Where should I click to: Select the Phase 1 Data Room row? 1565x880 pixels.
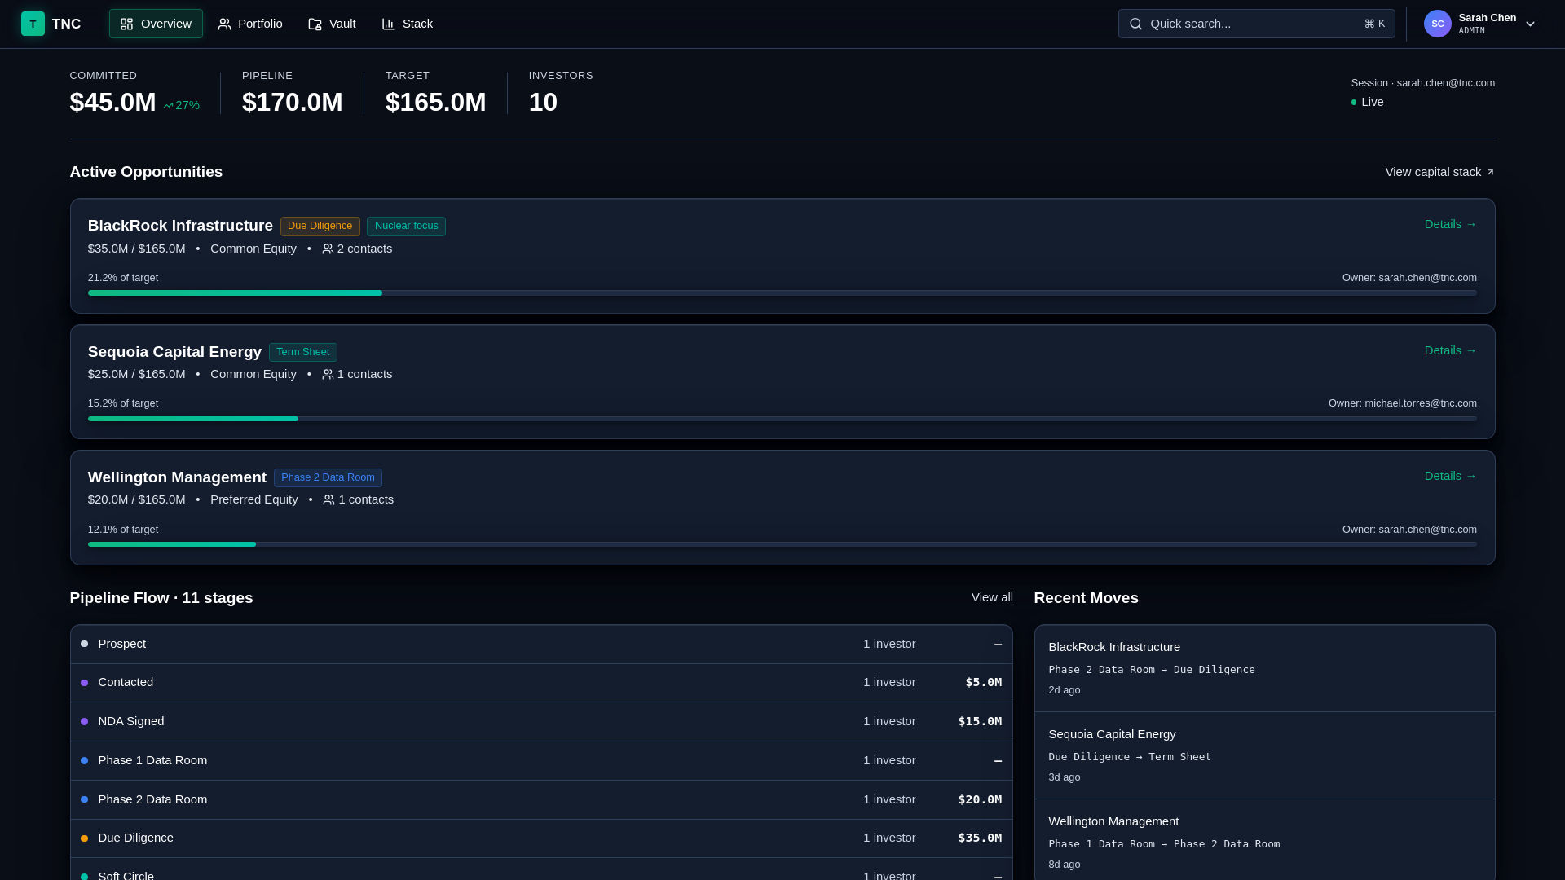541,761
